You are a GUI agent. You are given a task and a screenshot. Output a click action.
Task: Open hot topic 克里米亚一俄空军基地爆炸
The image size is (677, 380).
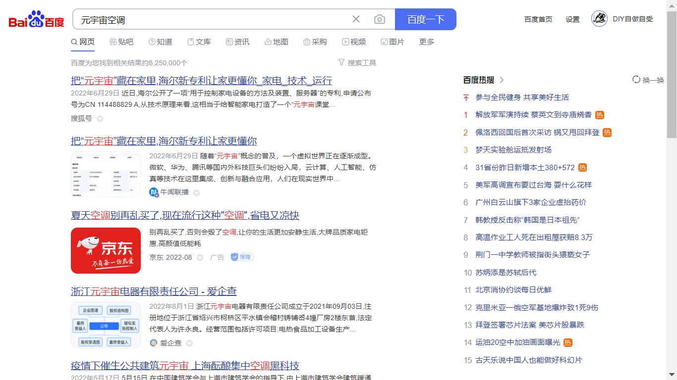pos(537,308)
